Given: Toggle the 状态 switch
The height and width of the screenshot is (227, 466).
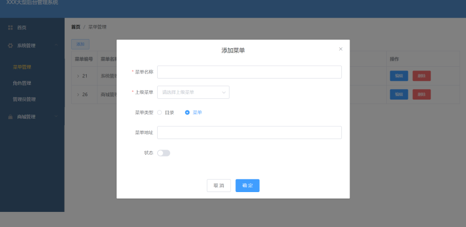Looking at the screenshot, I should pyautogui.click(x=164, y=153).
